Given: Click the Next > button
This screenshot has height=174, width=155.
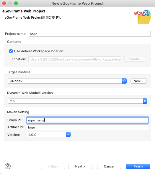Looking at the screenshot, I should (80, 166).
